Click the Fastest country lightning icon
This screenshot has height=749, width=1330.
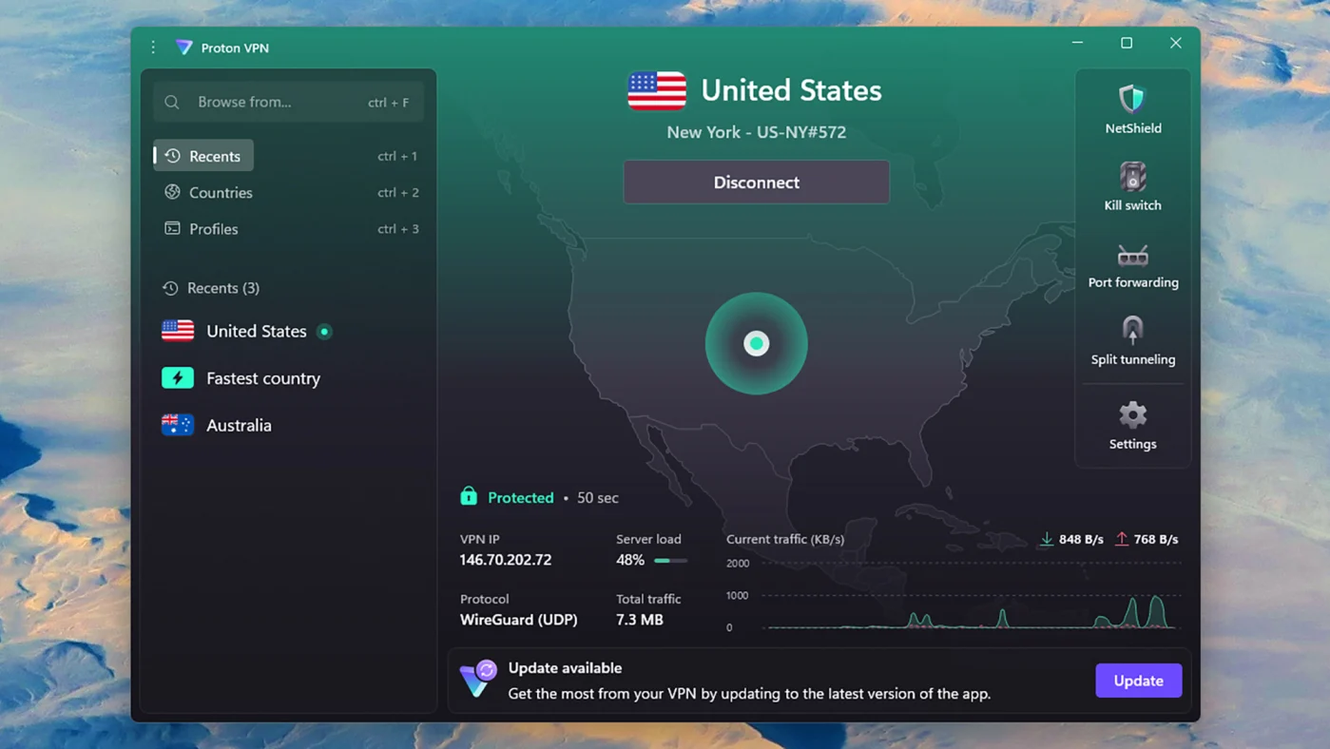(178, 378)
